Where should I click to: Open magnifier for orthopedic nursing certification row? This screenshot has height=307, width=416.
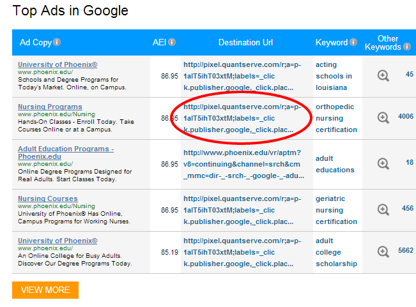[383, 118]
